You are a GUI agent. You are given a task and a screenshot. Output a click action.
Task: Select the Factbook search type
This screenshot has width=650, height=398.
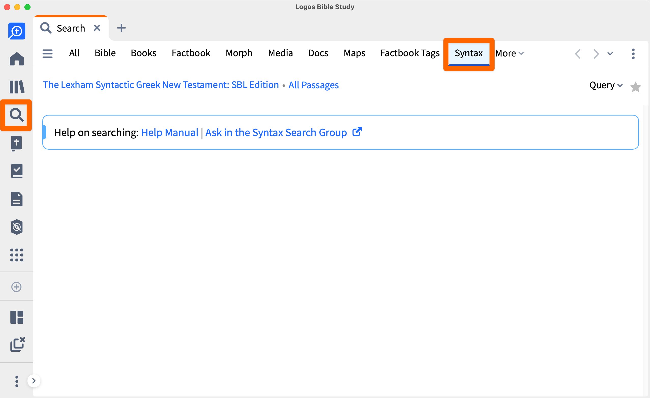tap(191, 53)
